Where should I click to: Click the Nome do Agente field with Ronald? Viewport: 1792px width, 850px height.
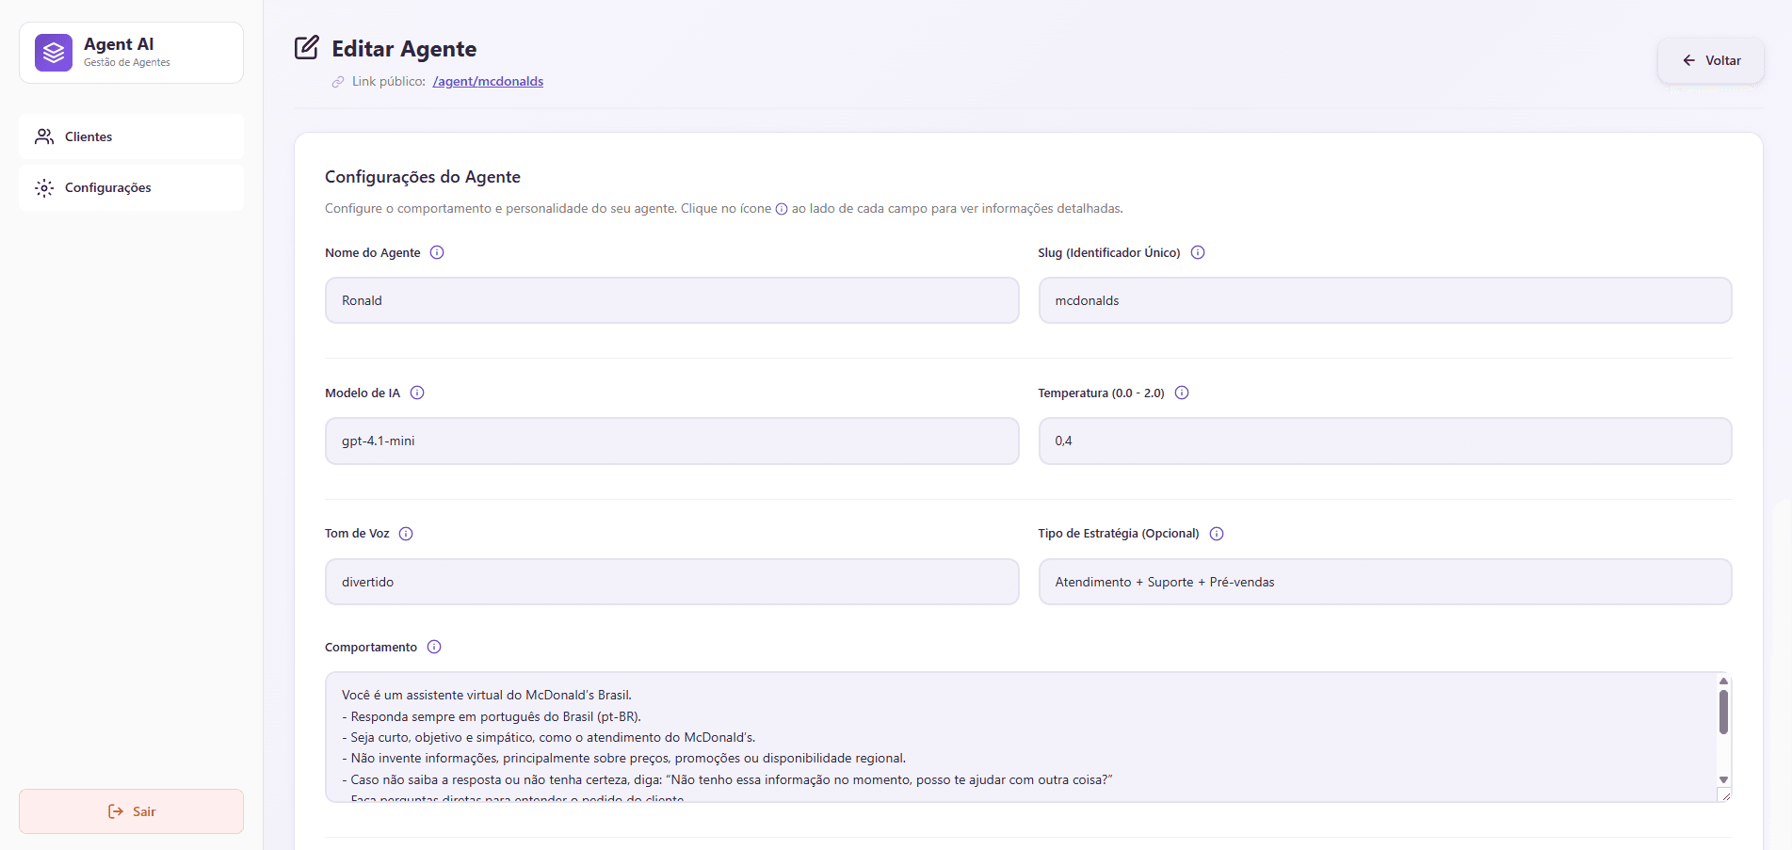coord(672,300)
